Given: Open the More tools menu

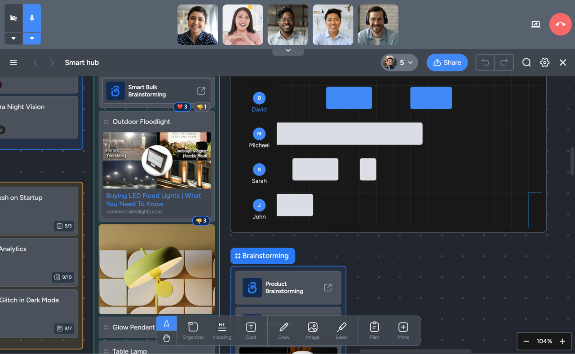Looking at the screenshot, I should click(x=403, y=330).
